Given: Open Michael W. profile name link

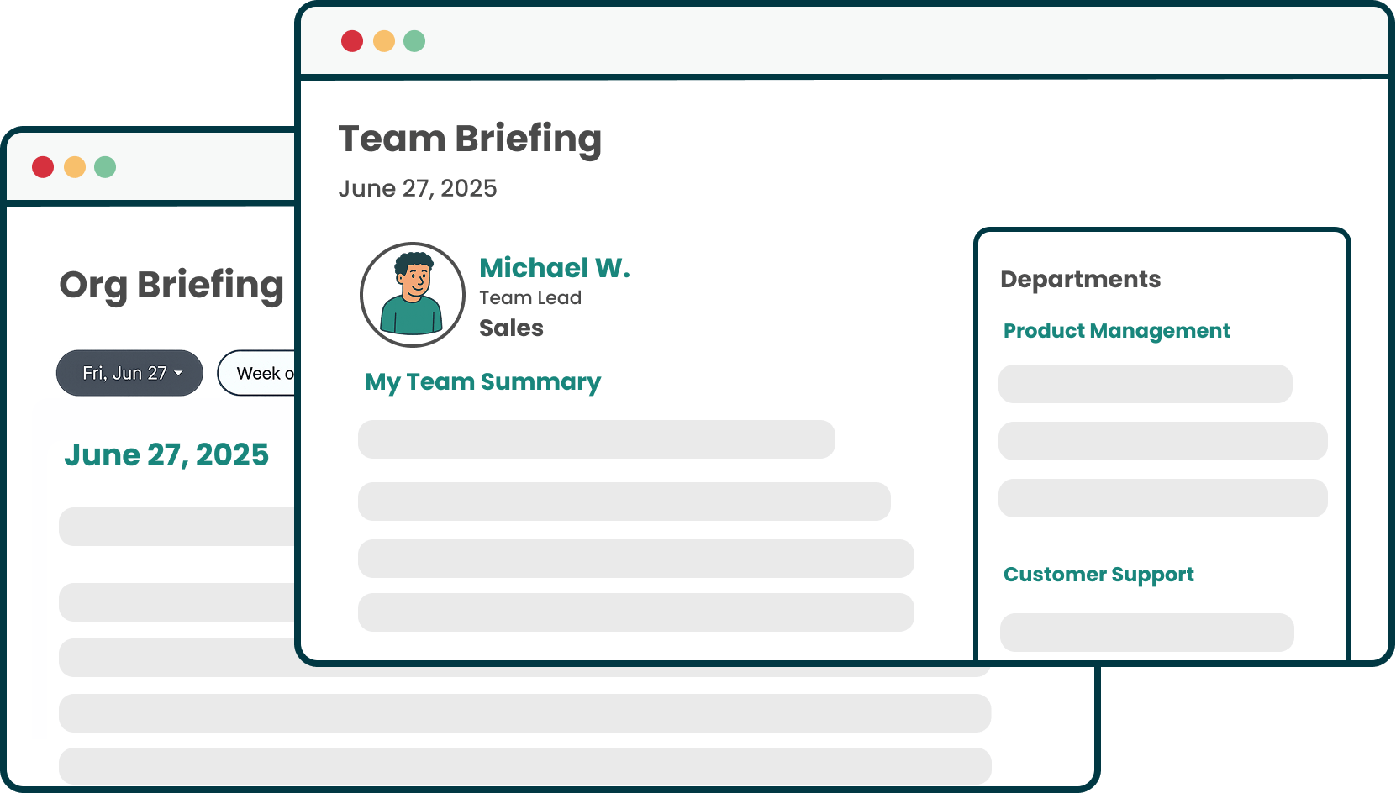Looking at the screenshot, I should click(554, 268).
